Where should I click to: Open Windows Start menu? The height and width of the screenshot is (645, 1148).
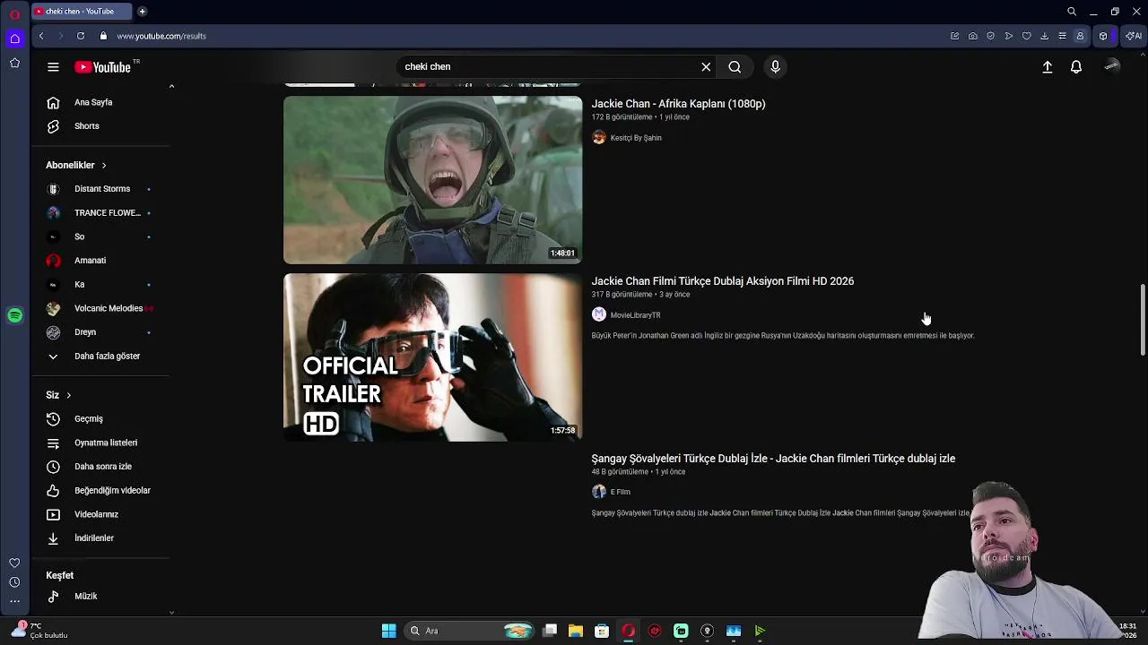(x=388, y=631)
